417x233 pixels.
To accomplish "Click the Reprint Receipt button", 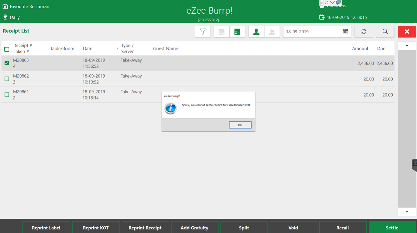I will coord(145,227).
